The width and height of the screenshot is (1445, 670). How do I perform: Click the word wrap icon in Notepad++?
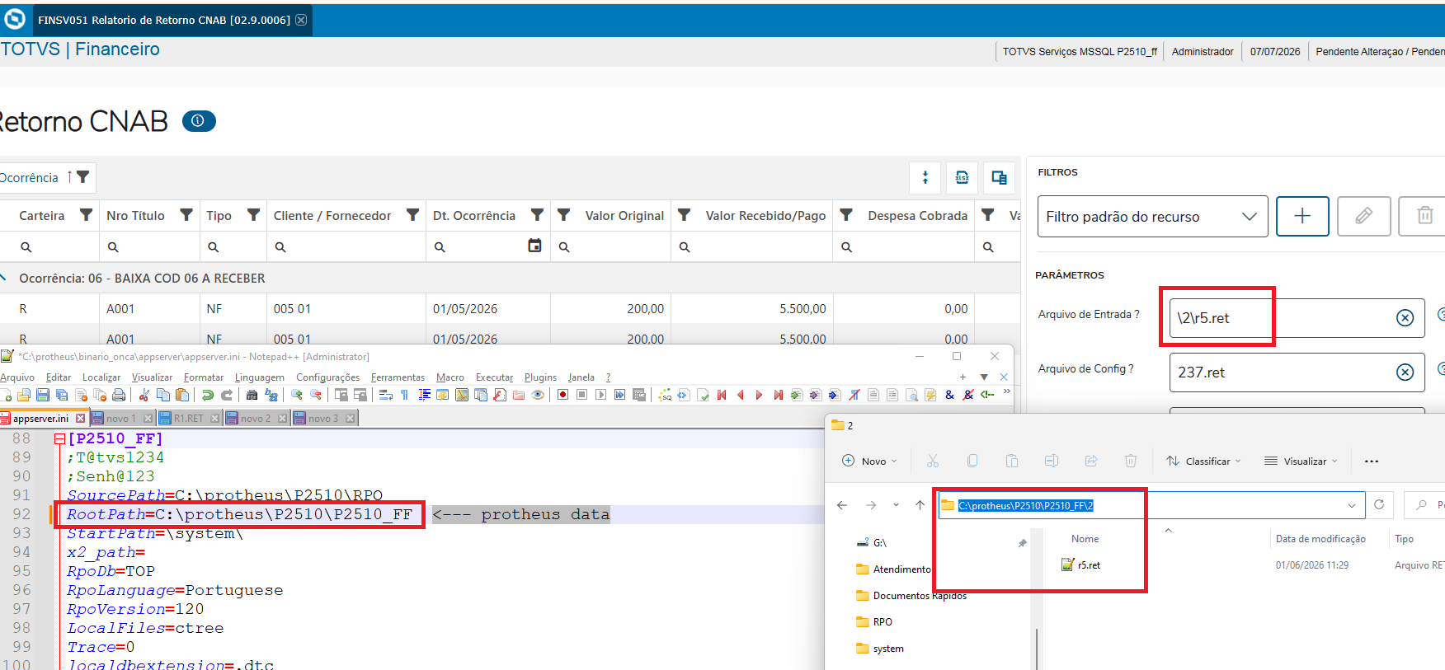386,395
